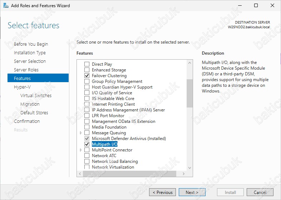Click the vertical scrollbar thumb in Features list
This screenshot has height=200, width=281.
(x=189, y=93)
